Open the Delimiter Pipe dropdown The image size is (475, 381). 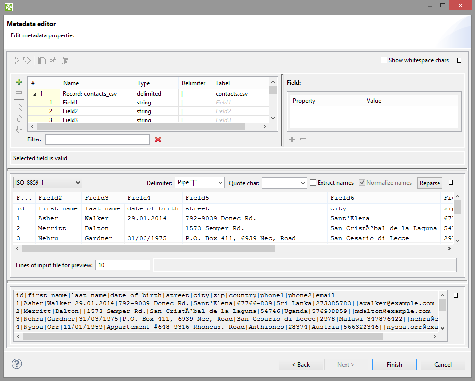tap(199, 182)
